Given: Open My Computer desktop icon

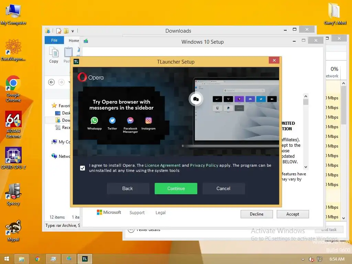Looking at the screenshot, I should [13, 14].
